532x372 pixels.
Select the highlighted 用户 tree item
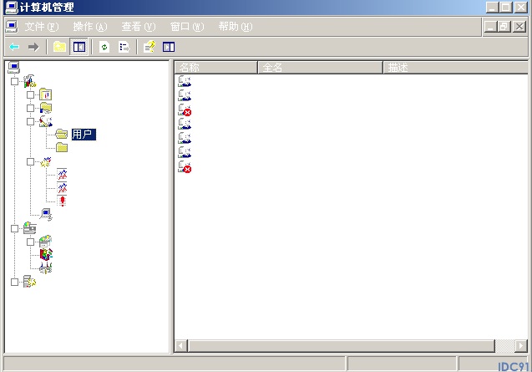84,135
